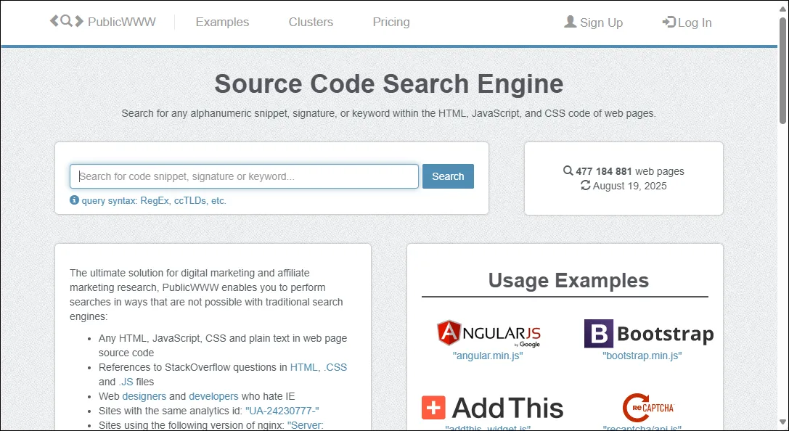Open query syntax: RegEx, ccTLDs link
Viewport: 789px width, 431px height.
pyautogui.click(x=154, y=201)
